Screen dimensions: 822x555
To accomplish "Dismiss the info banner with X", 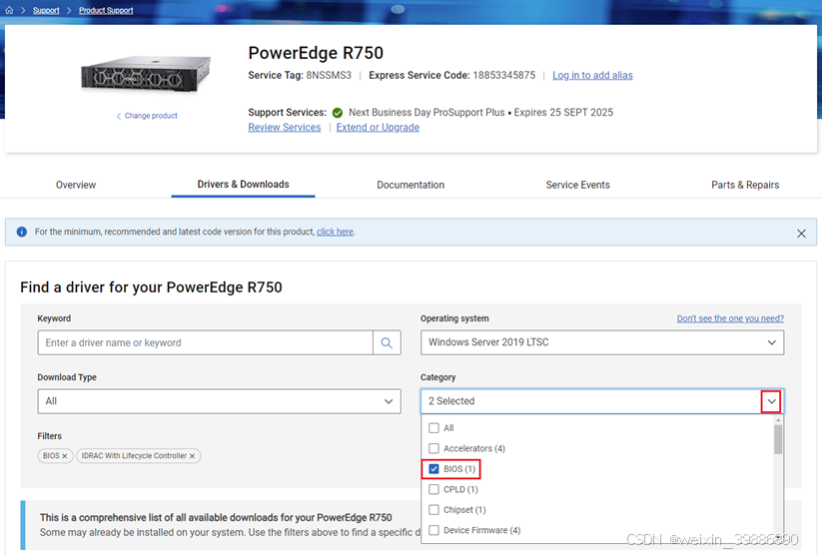I will click(x=801, y=234).
